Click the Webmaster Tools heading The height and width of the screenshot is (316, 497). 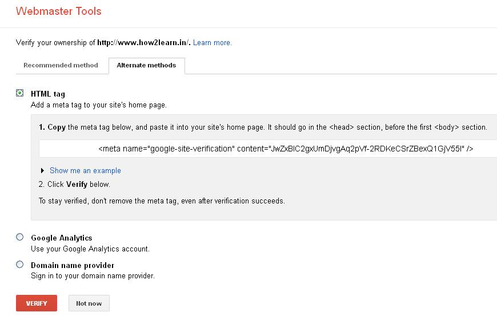59,11
